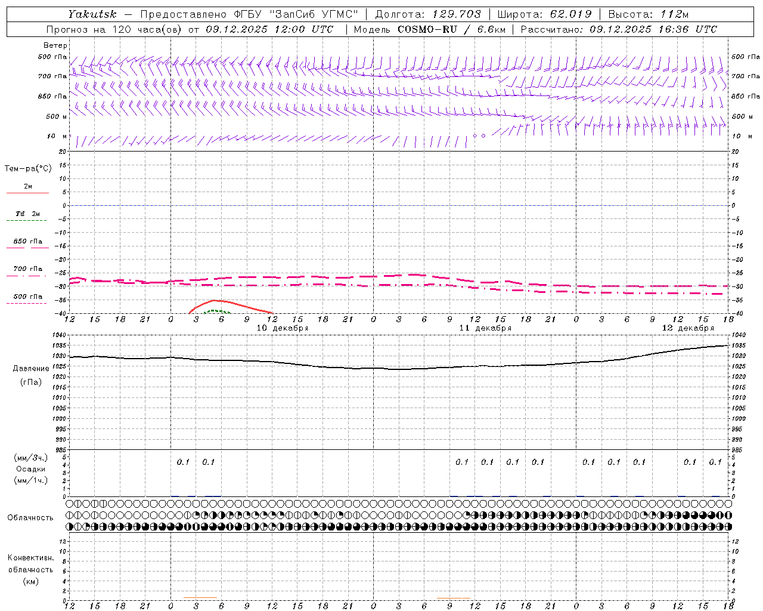763x611 pixels.
Task: Click the gray convective cloud bar
Action: 200,597
